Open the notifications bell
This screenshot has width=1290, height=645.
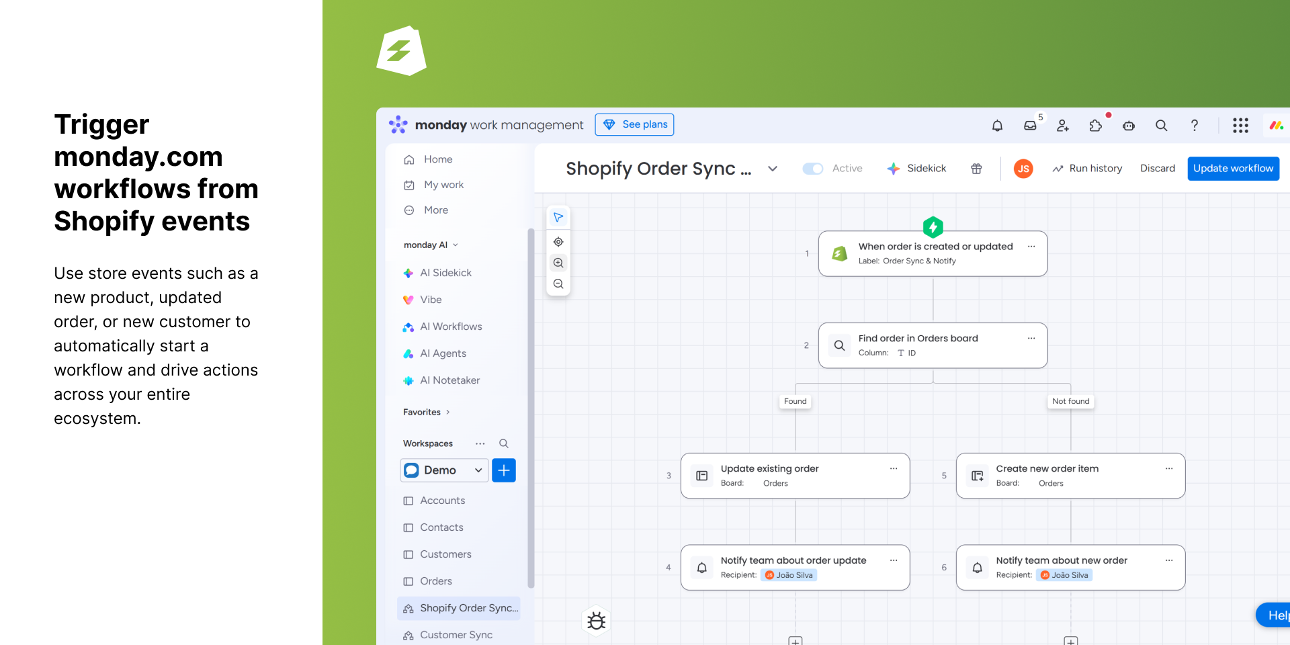click(997, 126)
